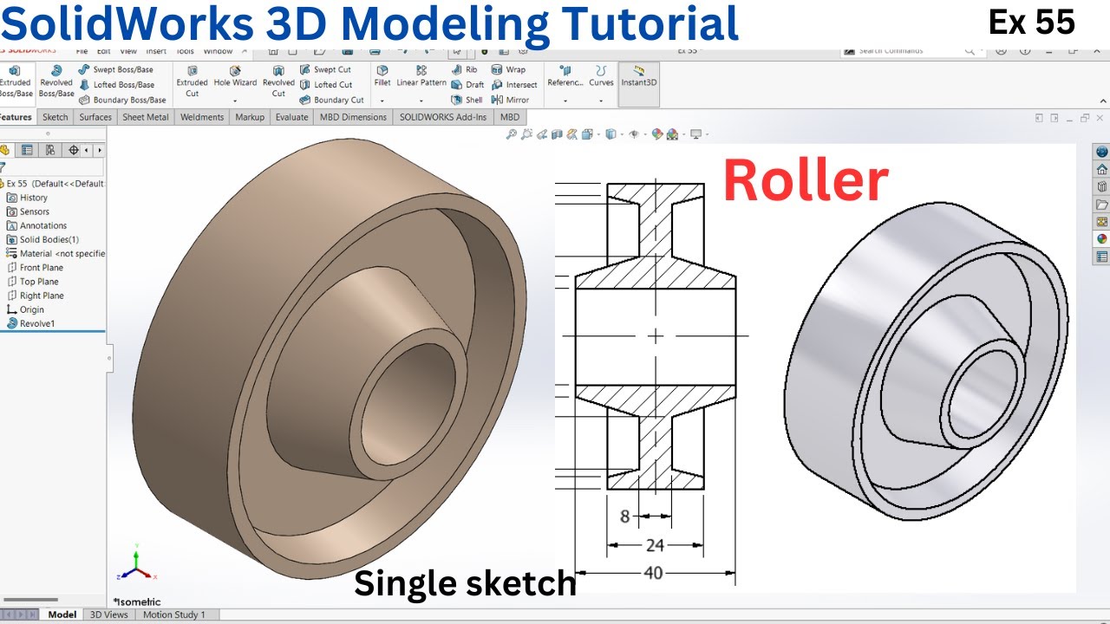The width and height of the screenshot is (1110, 624).
Task: Select the Wrap tool
Action: coord(508,69)
